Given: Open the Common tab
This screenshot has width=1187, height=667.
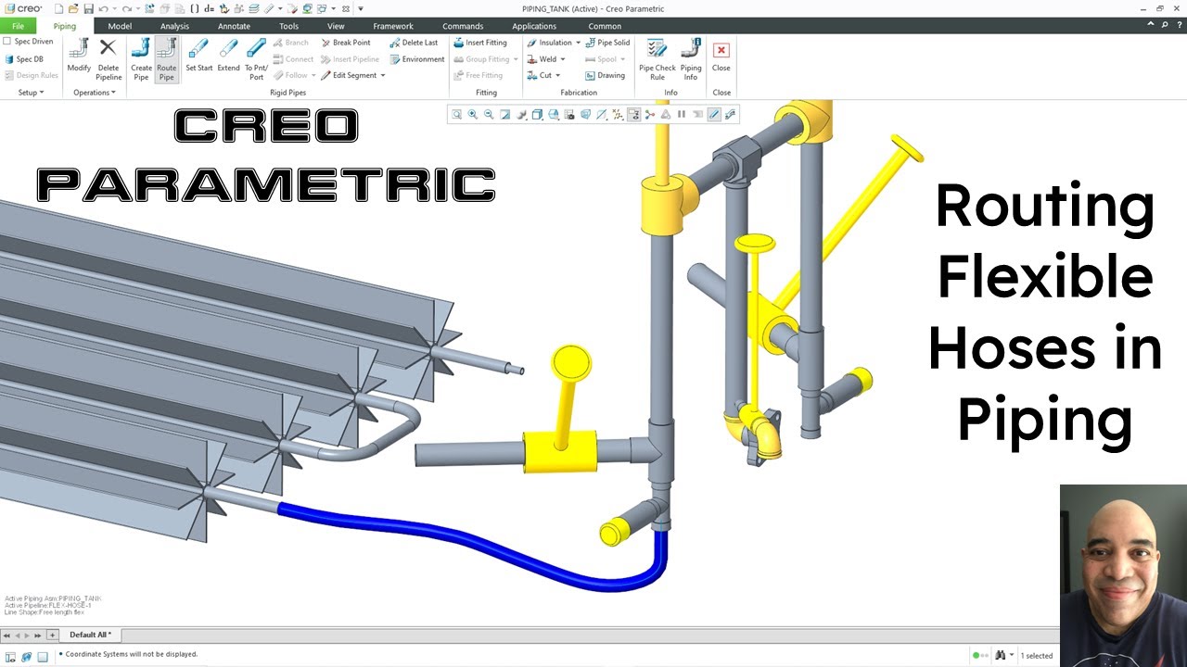Looking at the screenshot, I should pos(605,26).
